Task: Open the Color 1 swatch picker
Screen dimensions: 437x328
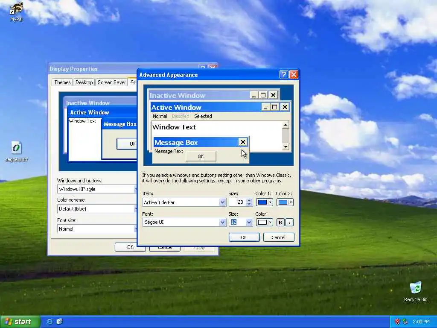Action: click(x=264, y=202)
